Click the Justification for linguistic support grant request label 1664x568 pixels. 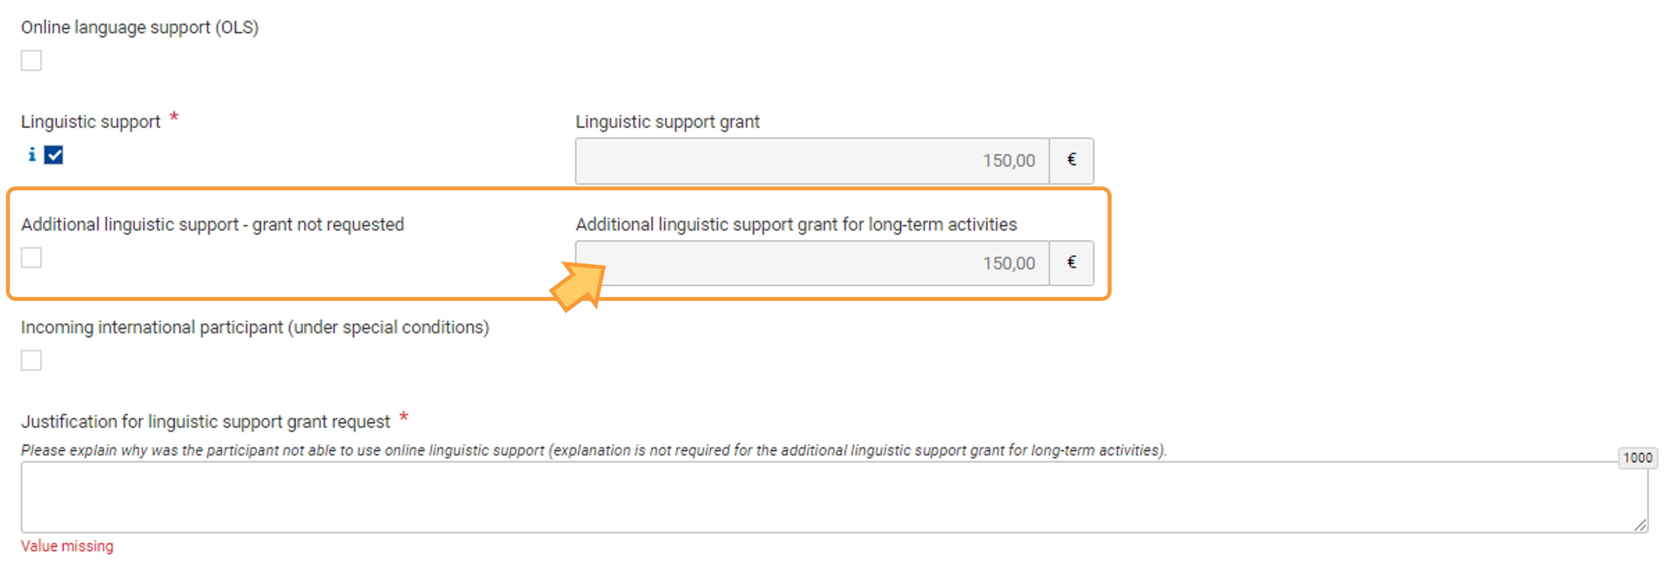click(x=205, y=422)
